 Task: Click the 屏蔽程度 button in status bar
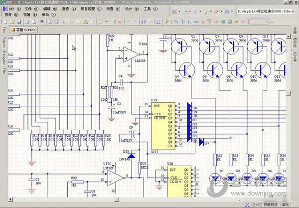click(271, 205)
